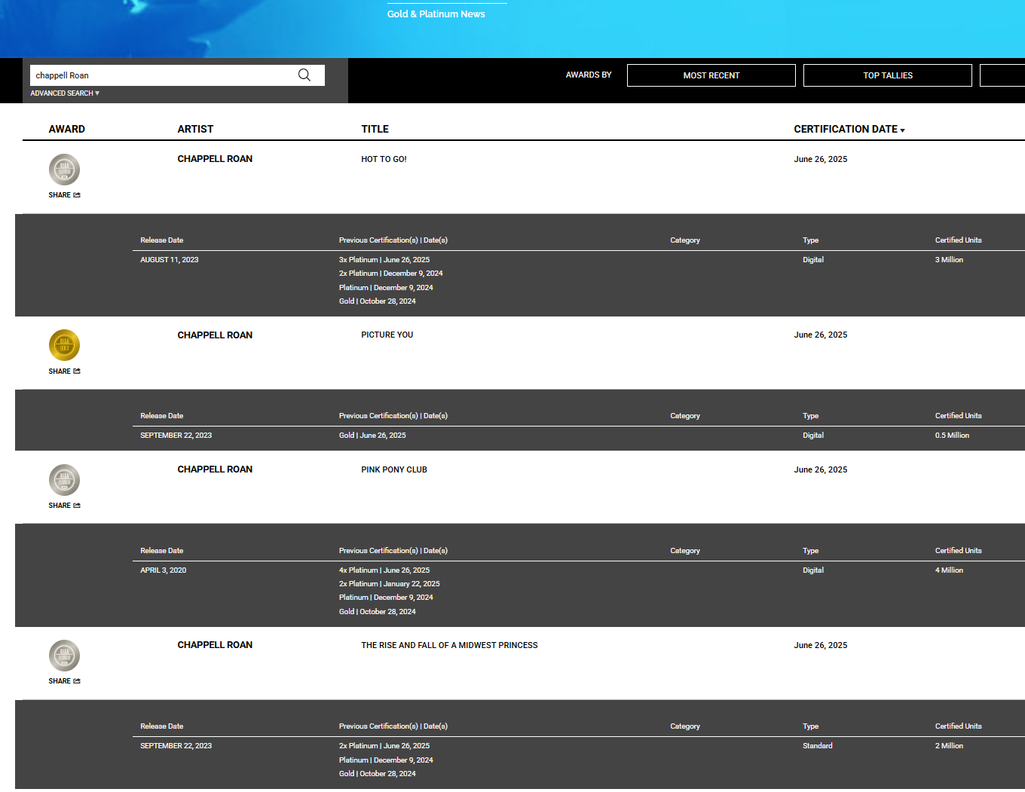Click the 0.5 Million certified units value
This screenshot has width=1025, height=792.
[x=952, y=436]
